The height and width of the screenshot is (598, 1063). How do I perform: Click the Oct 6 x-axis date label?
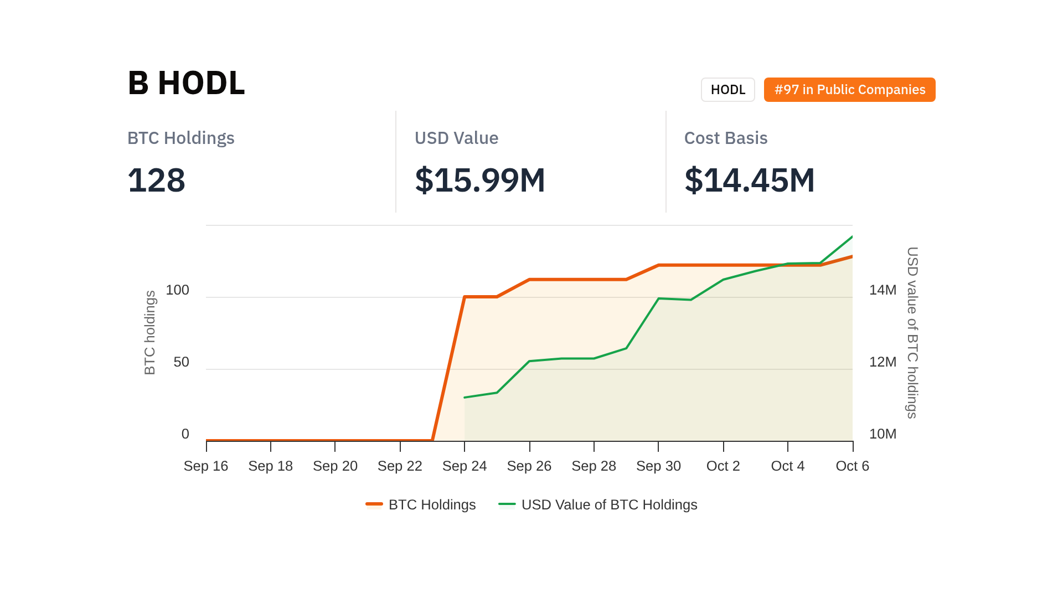click(852, 466)
